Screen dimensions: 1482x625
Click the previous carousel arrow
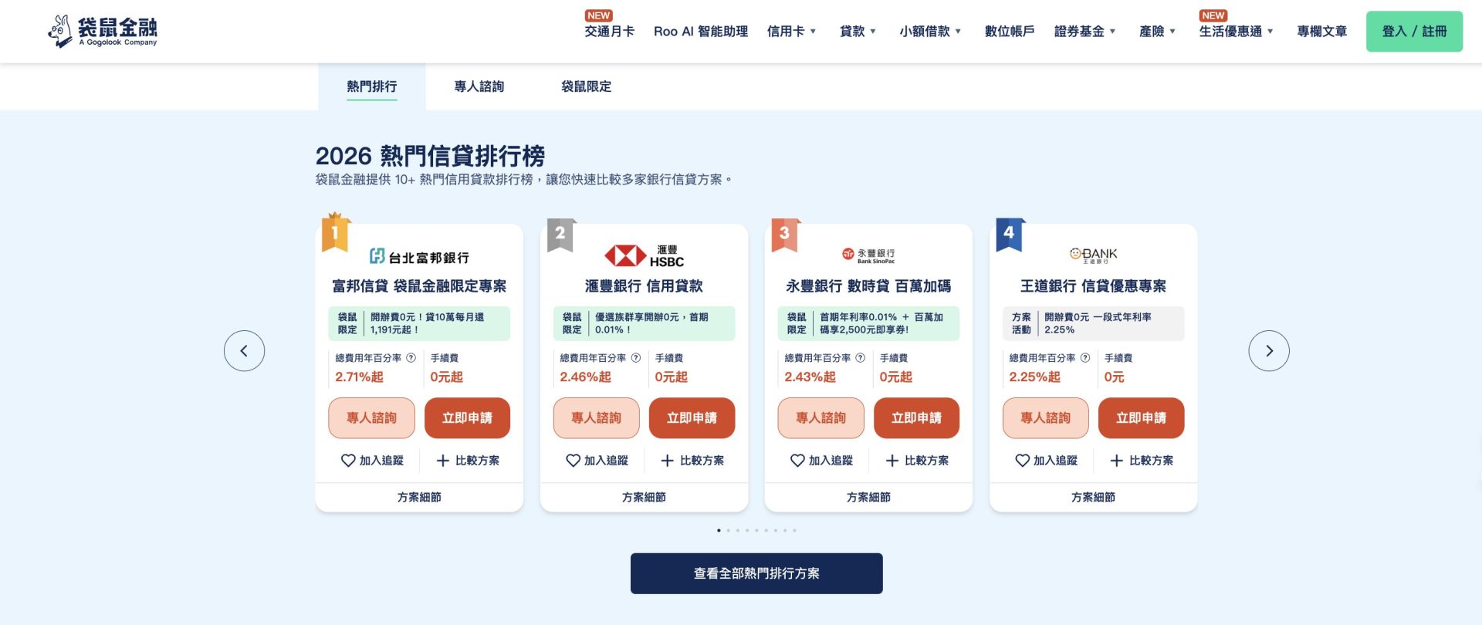pos(244,351)
